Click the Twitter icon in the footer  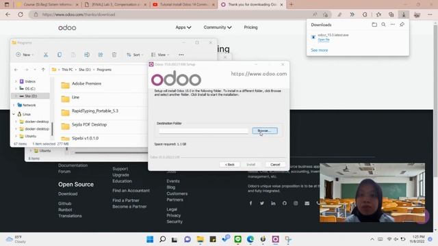coord(262,203)
